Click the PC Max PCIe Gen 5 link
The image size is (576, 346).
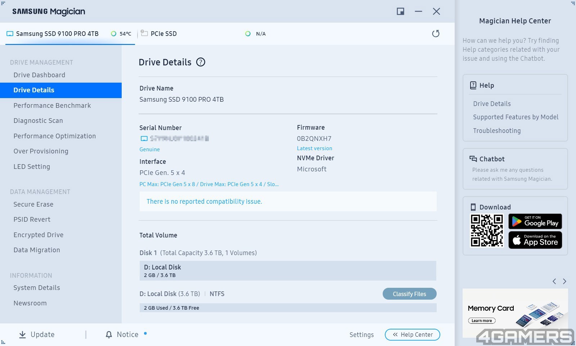point(209,184)
